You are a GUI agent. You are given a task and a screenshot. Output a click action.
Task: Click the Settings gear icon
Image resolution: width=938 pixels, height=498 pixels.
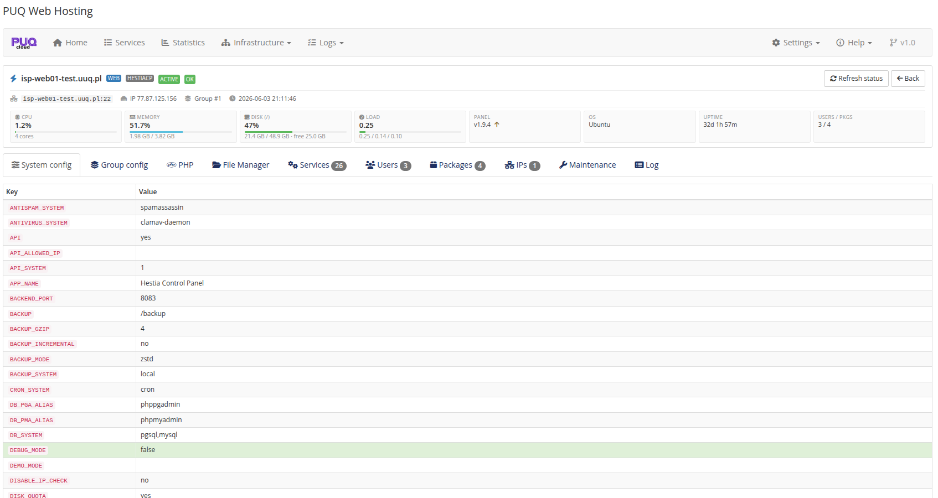pos(776,43)
